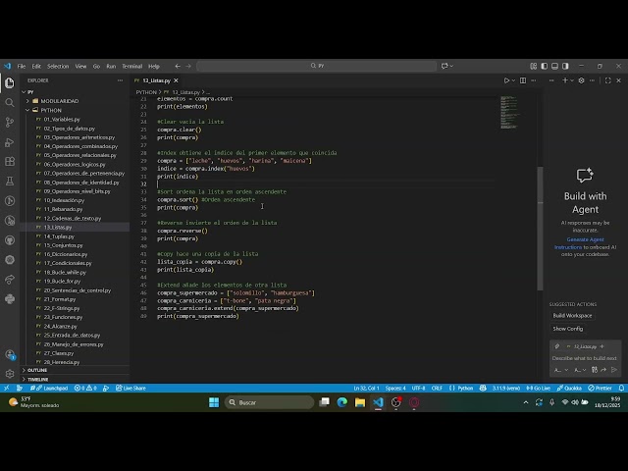
Task: Toggle primary side bar visibility
Action: (x=544, y=66)
